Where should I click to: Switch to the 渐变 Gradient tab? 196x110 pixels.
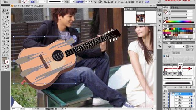[x=172, y=43]
